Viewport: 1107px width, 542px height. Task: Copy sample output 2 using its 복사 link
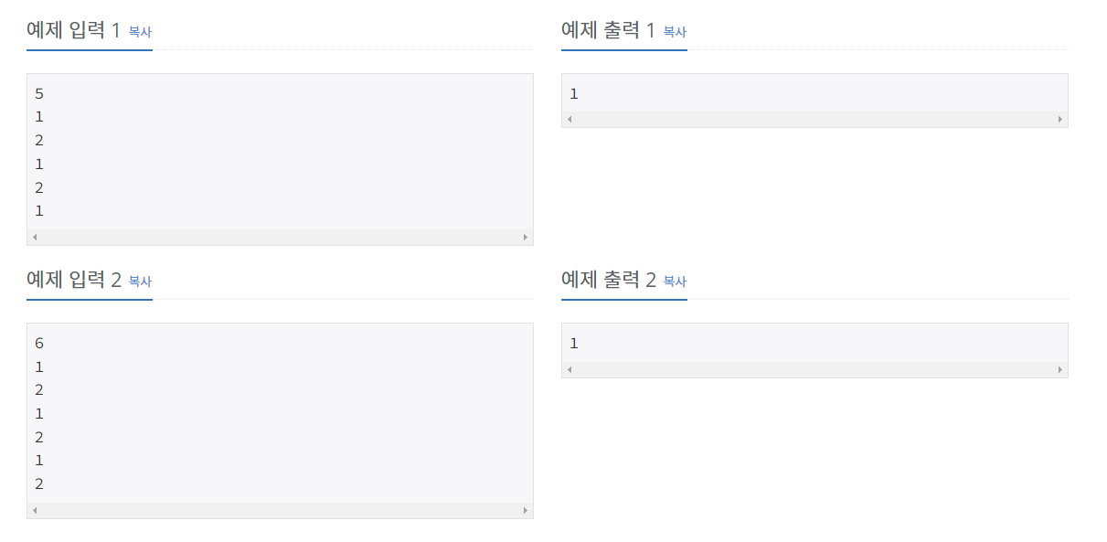676,282
